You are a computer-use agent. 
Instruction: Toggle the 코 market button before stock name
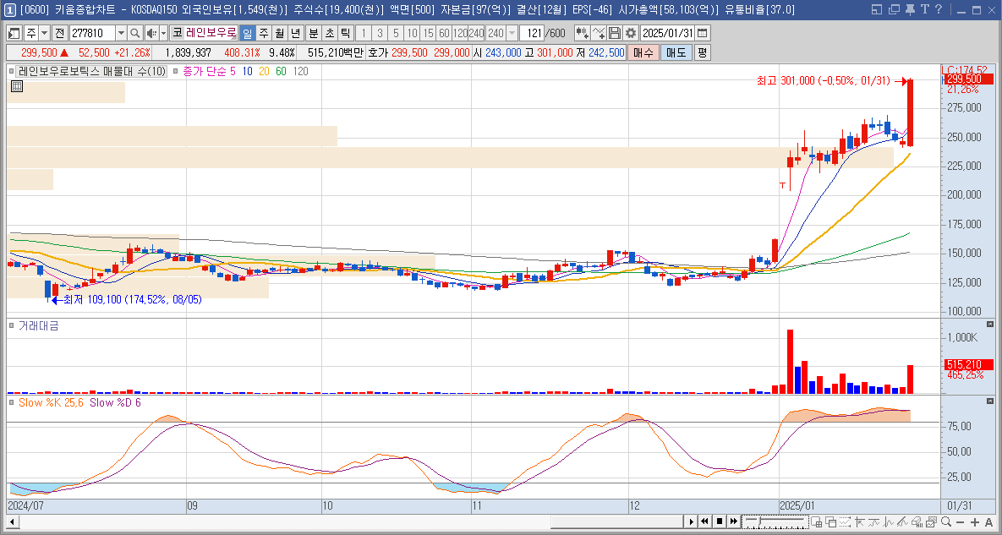coord(177,33)
